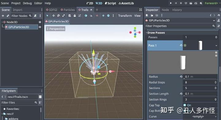The width and height of the screenshot is (221, 120).
Task: Open the Debug menu
Action: tap(27, 3)
